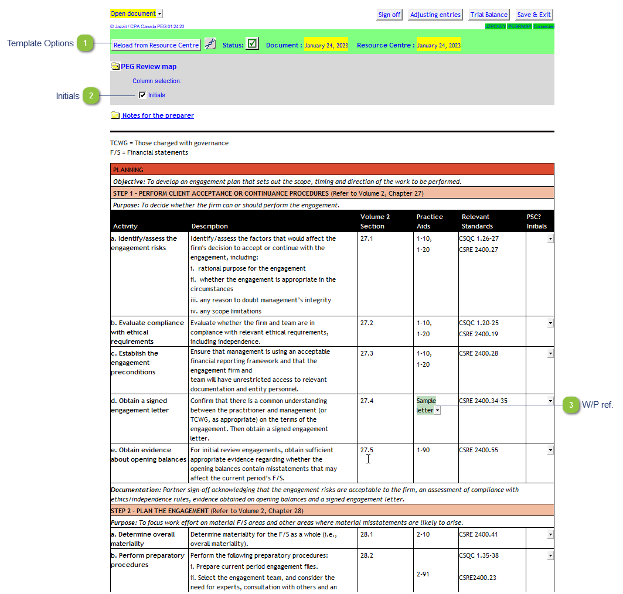
Task: Click Volume 2 Section value 27.5
Action: [x=367, y=450]
